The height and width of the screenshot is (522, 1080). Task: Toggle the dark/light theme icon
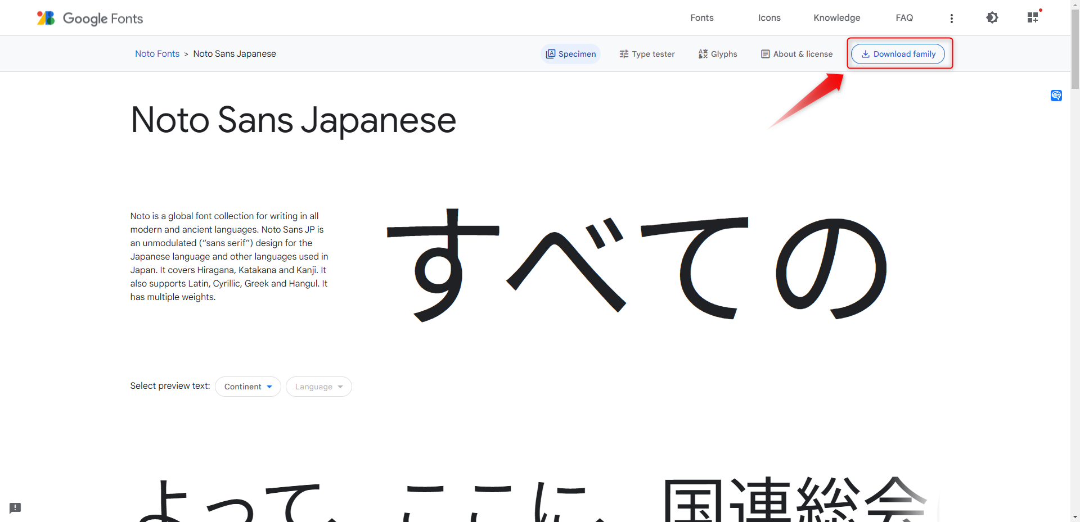click(x=992, y=18)
